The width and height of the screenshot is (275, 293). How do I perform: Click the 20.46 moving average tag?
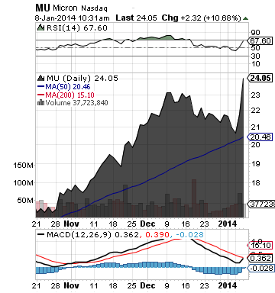click(x=260, y=137)
